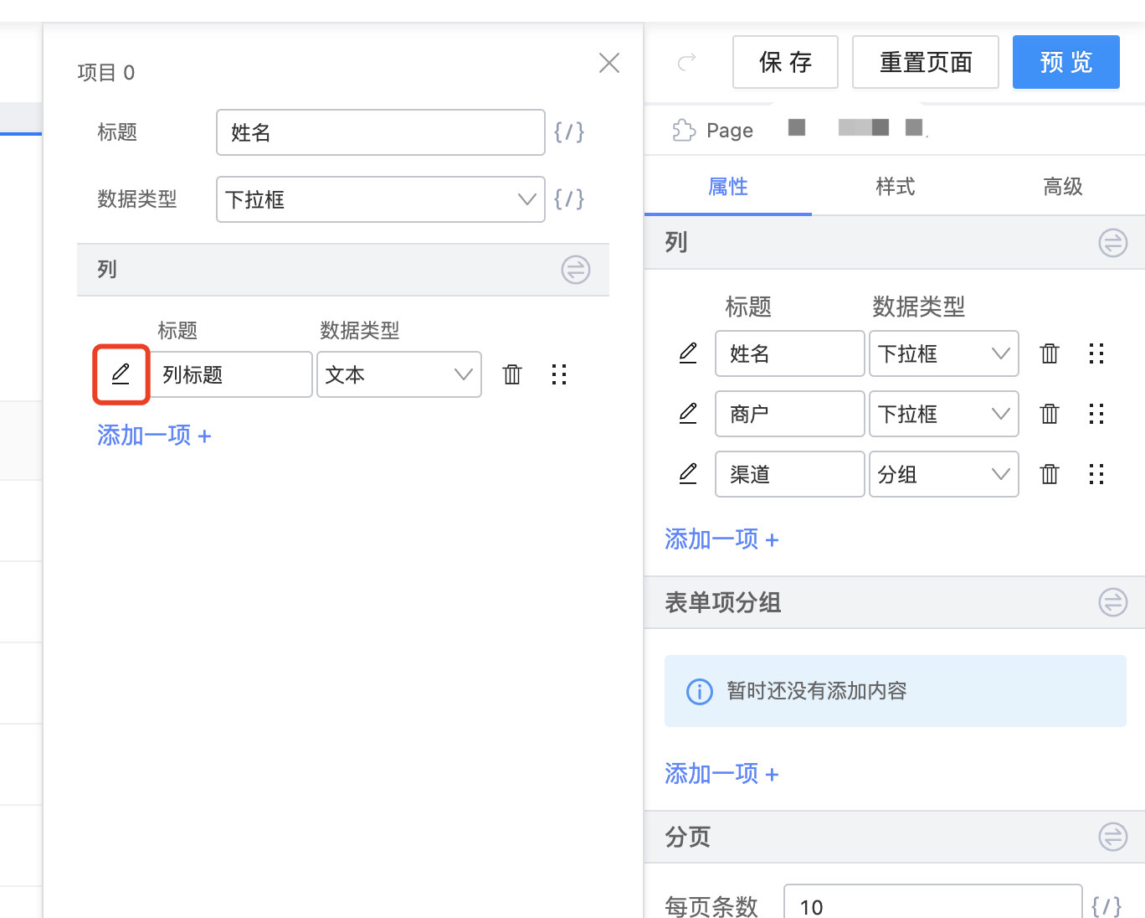Delete the 商户 column row

click(1050, 414)
